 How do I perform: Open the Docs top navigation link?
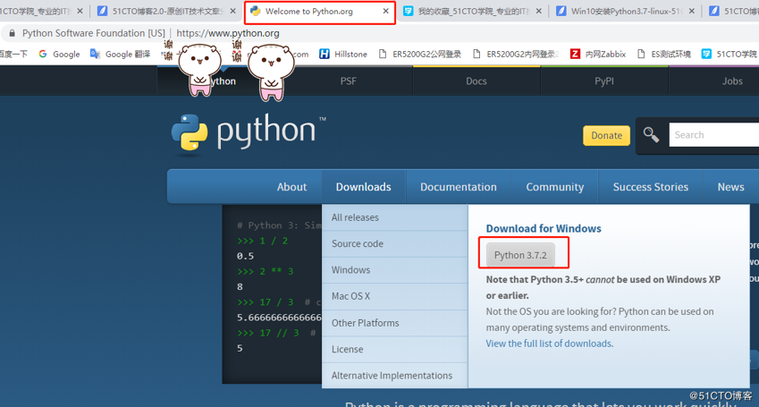pos(476,81)
